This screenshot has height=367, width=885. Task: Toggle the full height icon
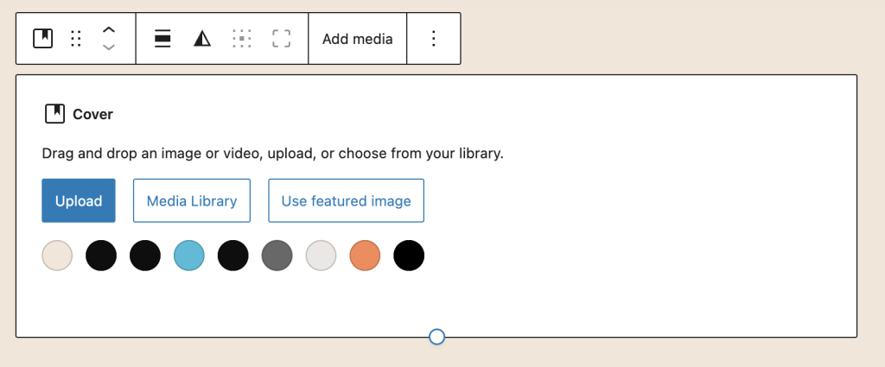point(281,38)
